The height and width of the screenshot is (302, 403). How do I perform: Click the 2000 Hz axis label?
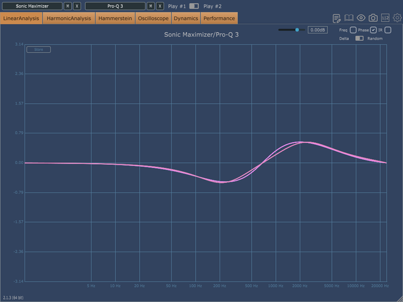point(300,286)
